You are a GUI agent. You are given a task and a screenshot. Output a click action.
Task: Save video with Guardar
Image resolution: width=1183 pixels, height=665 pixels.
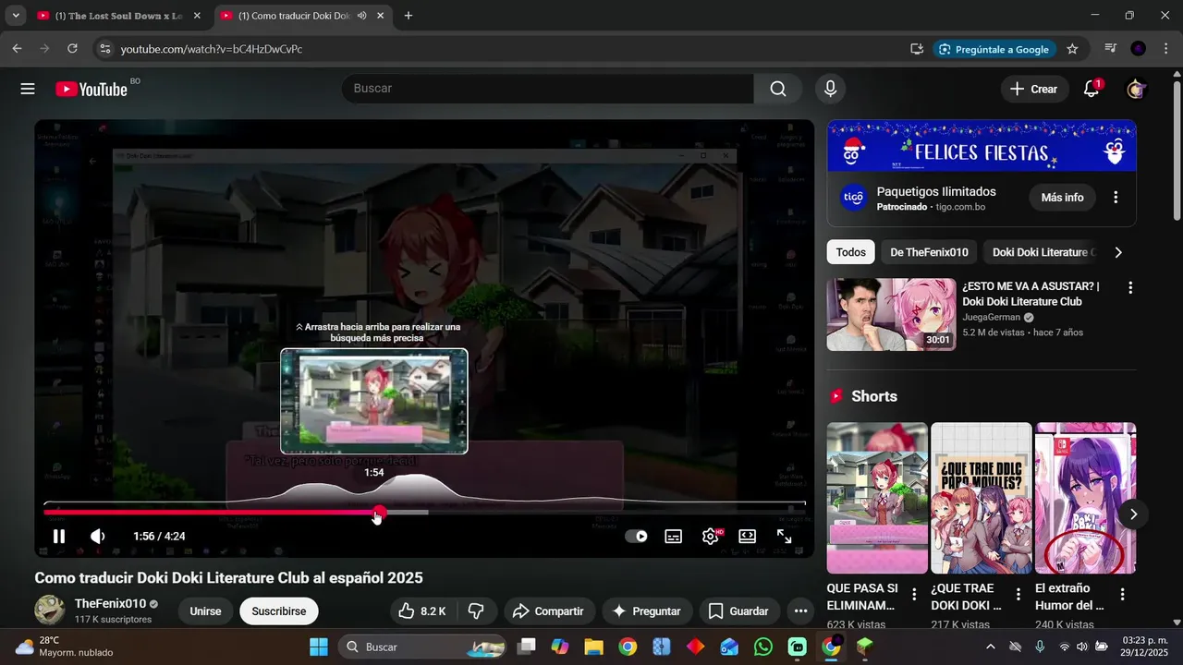[738, 611]
